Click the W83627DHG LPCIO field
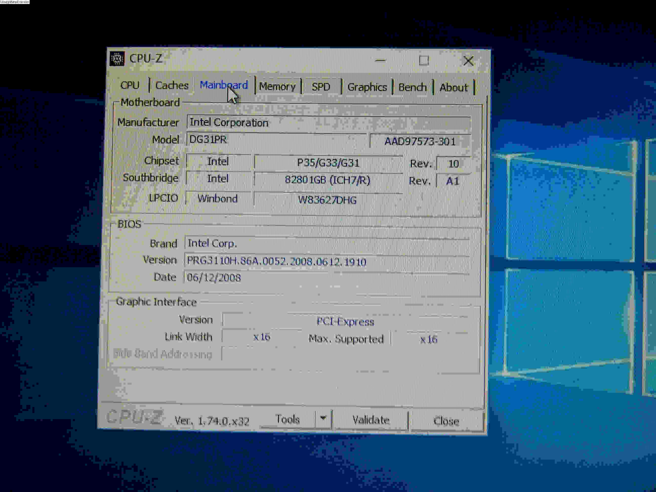Image resolution: width=656 pixels, height=492 pixels. click(x=327, y=200)
